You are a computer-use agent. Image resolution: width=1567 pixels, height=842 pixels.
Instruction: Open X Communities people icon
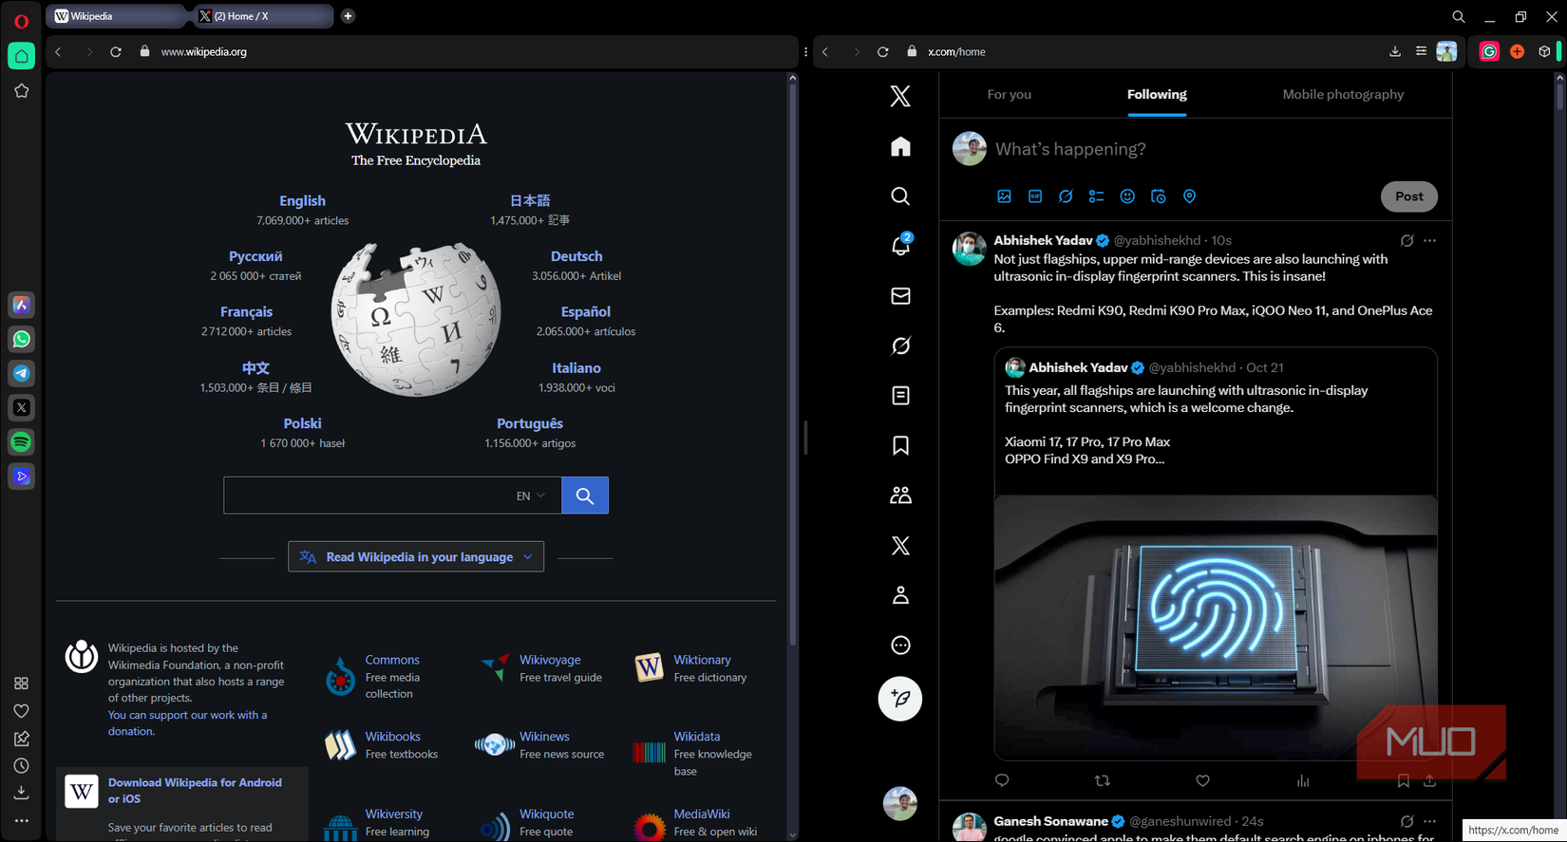[900, 496]
